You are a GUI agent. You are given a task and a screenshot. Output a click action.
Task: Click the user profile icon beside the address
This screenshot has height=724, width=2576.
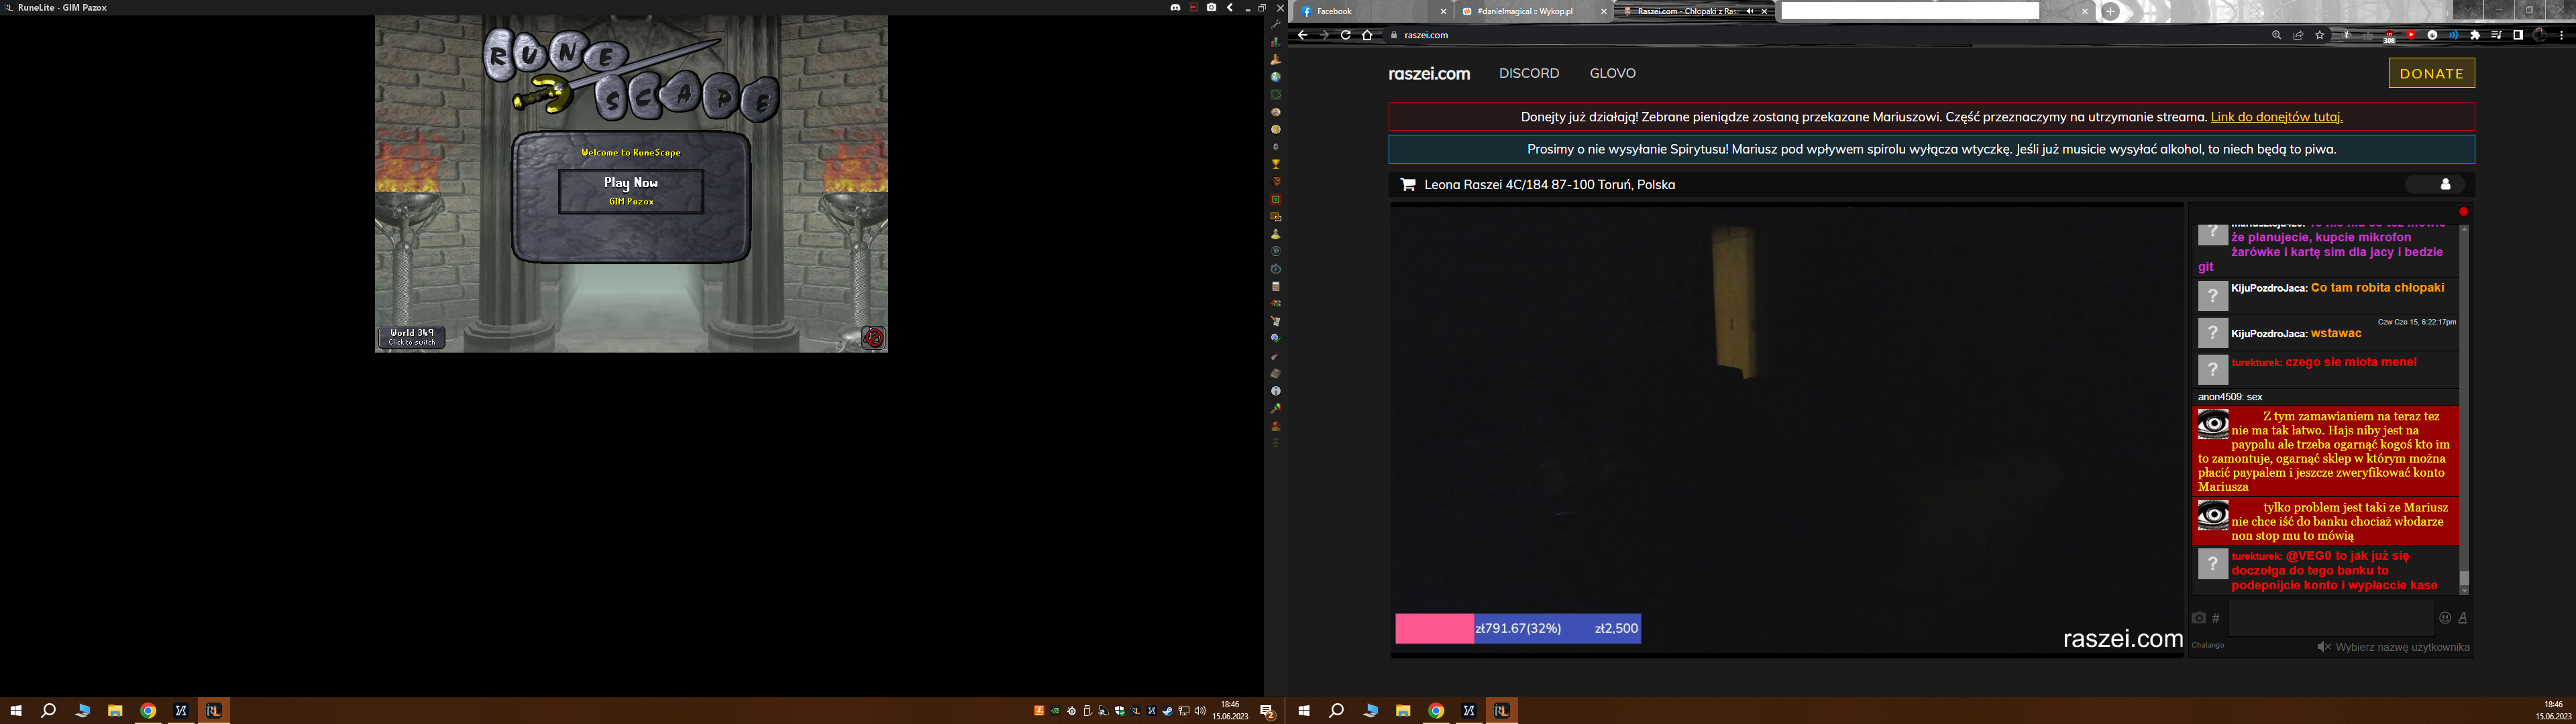pos(2445,184)
